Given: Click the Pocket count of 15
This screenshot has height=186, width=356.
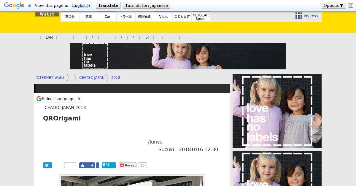Looking at the screenshot, I should [x=143, y=165].
